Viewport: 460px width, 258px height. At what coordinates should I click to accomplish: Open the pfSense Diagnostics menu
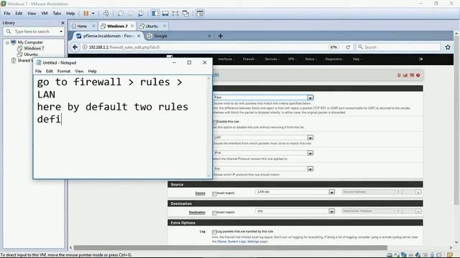point(335,59)
